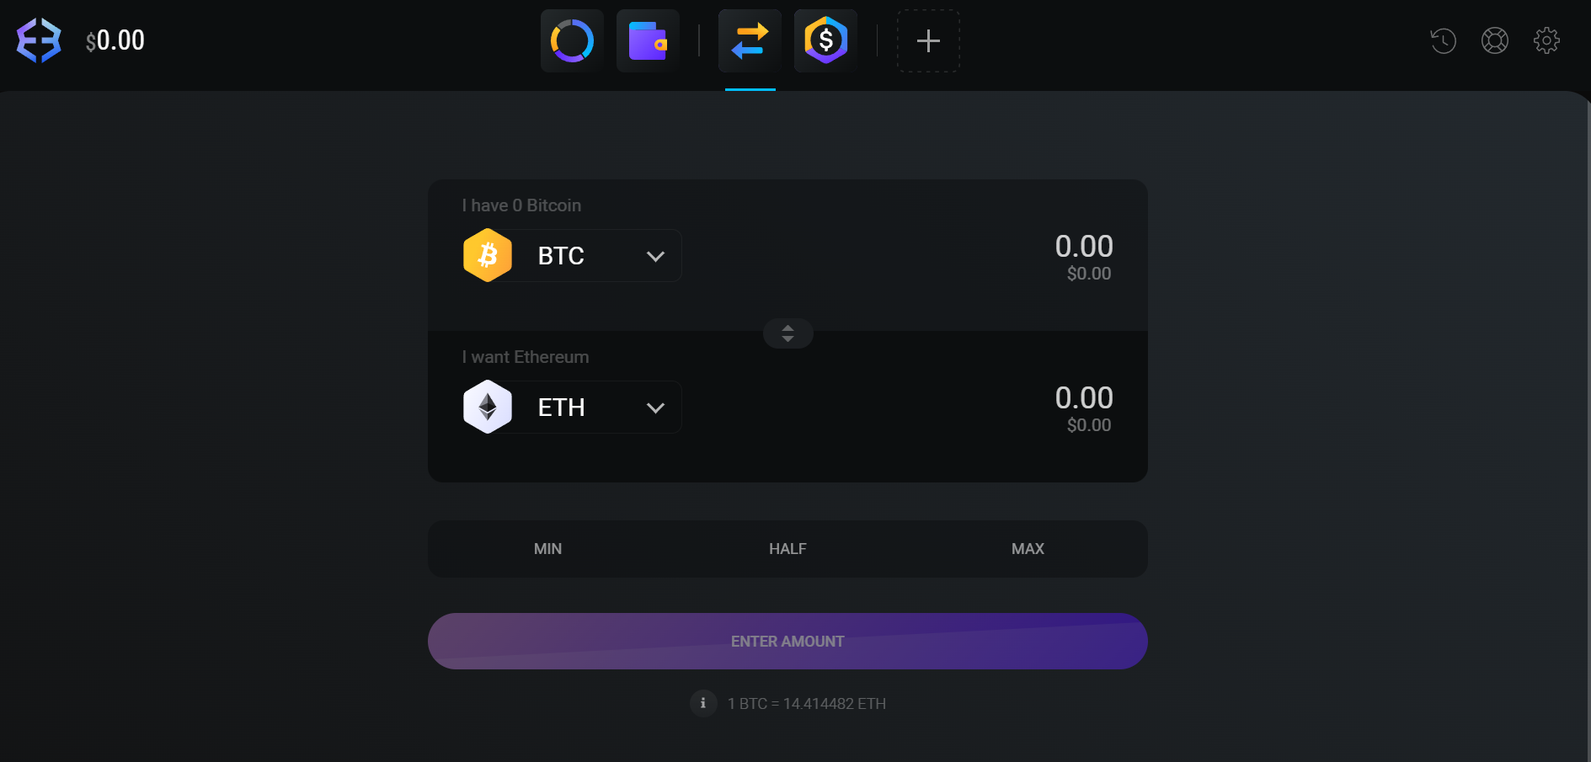This screenshot has width=1591, height=762.
Task: Open the ETH asset dropdown
Action: [570, 407]
